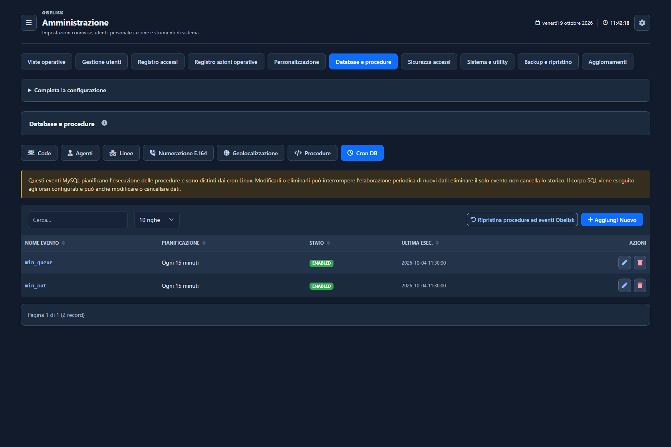The height and width of the screenshot is (447, 671).
Task: Click ENABLED badge for min_out
Action: click(x=322, y=286)
